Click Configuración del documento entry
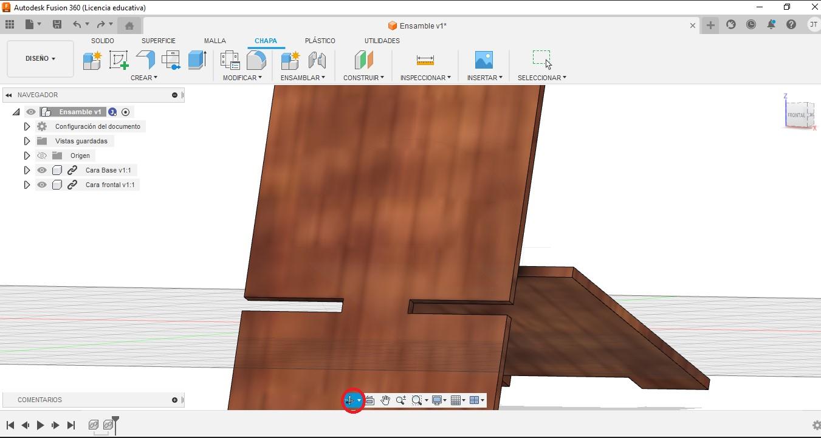The height and width of the screenshot is (438, 821). (x=98, y=126)
